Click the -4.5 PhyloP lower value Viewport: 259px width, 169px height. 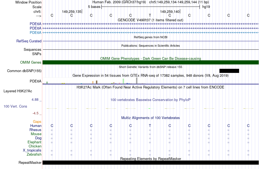coord(35,113)
